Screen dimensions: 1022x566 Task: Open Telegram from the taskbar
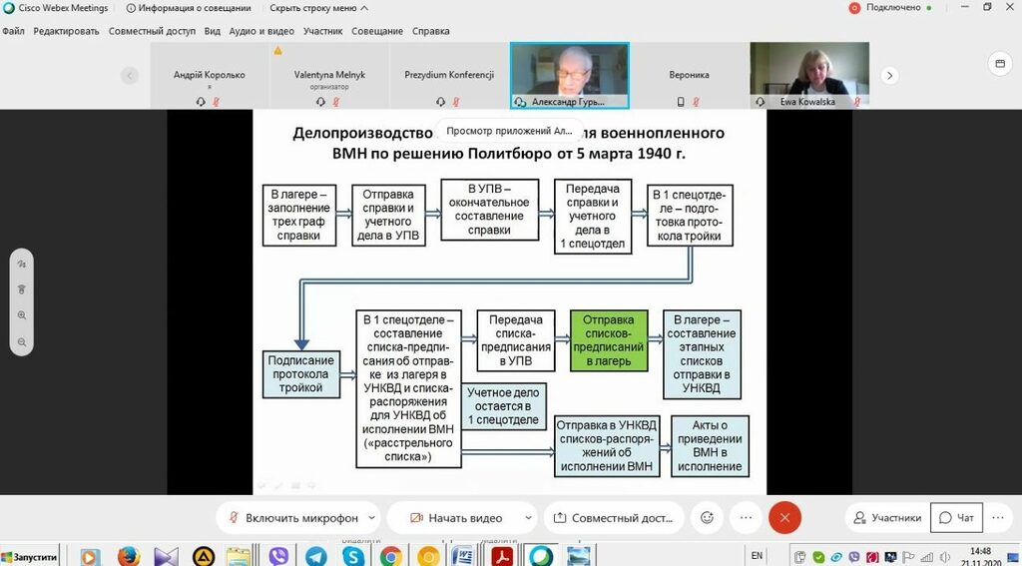[315, 556]
